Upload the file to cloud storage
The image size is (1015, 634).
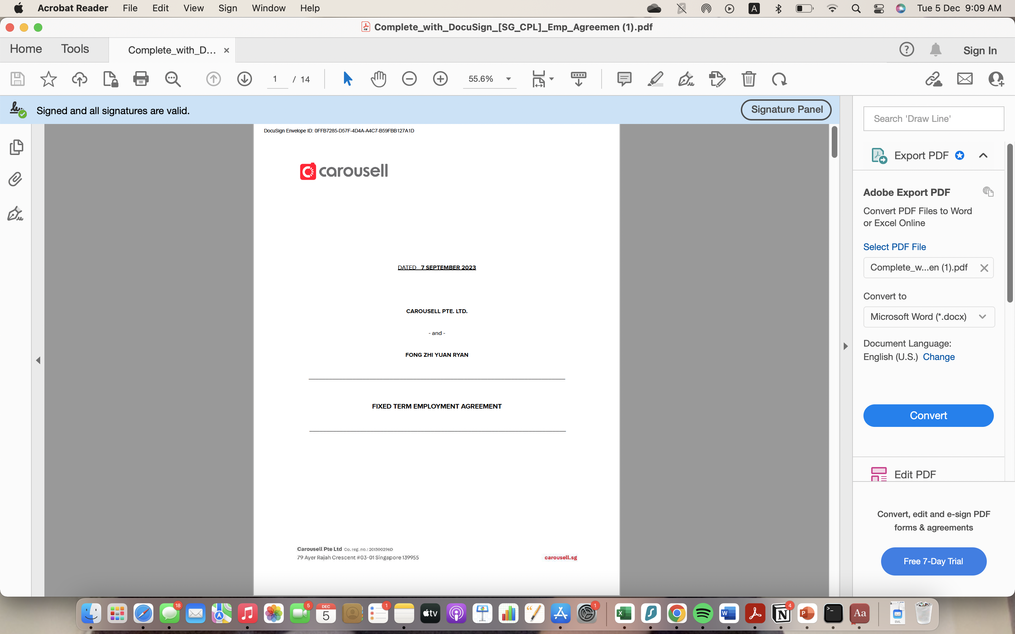(x=79, y=79)
